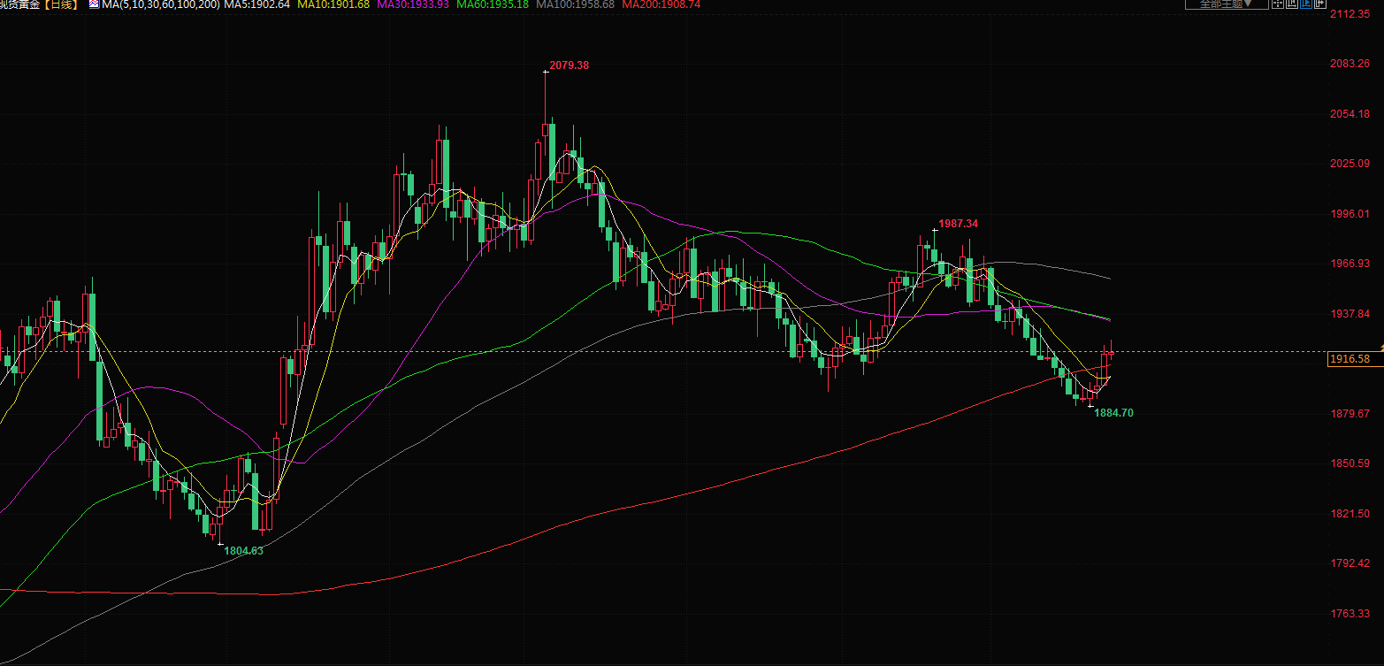Click 2025.09 on the price axis
Screen dimensions: 1384x666
coord(1351,164)
